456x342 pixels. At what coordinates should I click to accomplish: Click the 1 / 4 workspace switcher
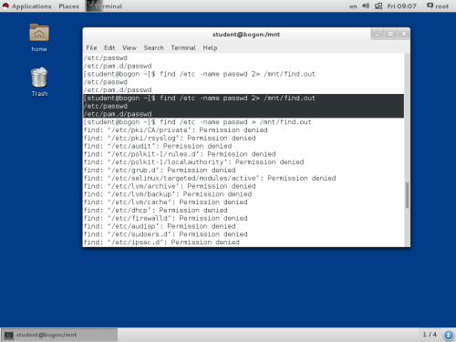(430, 335)
